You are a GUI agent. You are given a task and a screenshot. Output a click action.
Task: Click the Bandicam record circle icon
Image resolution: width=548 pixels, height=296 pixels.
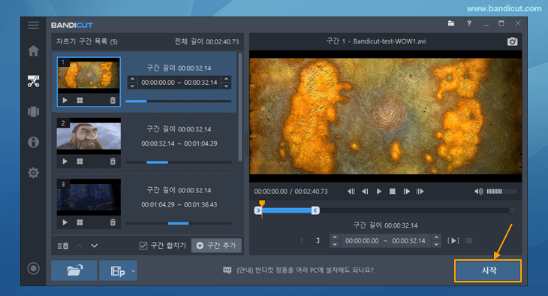pos(33,268)
